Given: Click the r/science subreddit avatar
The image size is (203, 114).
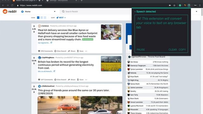Looking at the screenshot, I should 39,26.
